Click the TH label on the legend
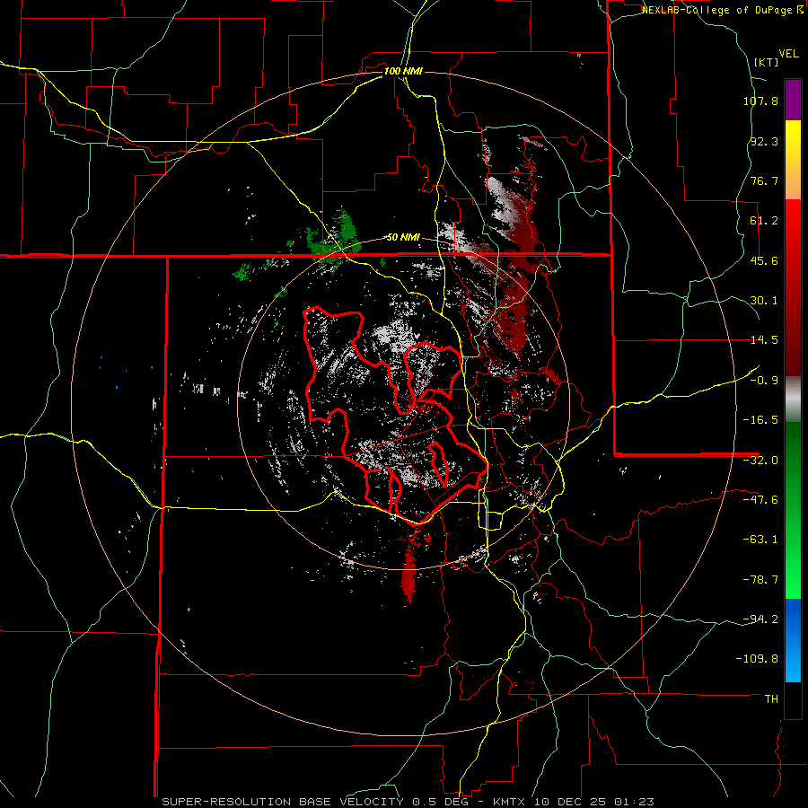Screen dimensions: 808x808 (x=772, y=698)
